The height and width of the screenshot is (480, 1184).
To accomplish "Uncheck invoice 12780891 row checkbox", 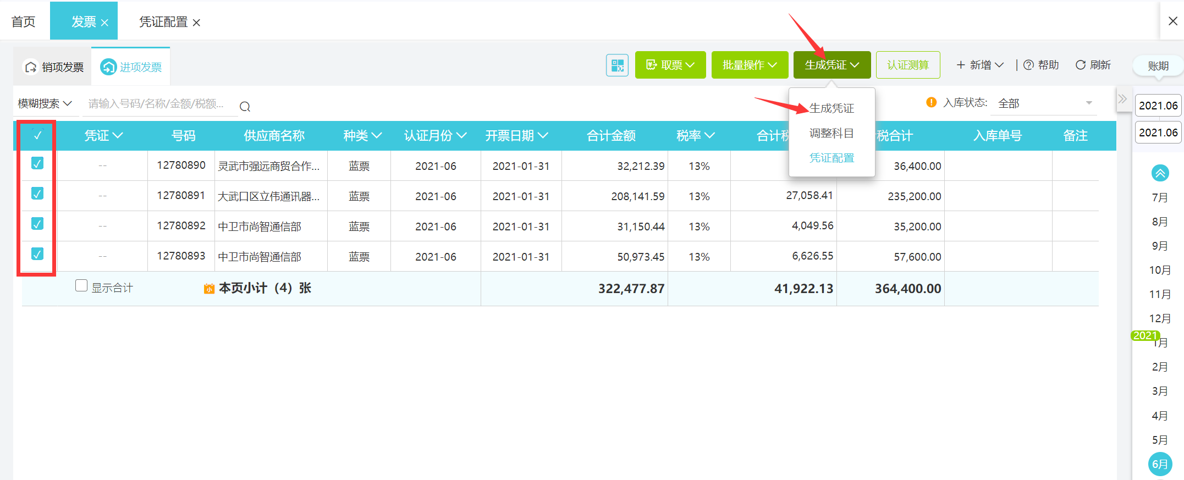I will [37, 194].
